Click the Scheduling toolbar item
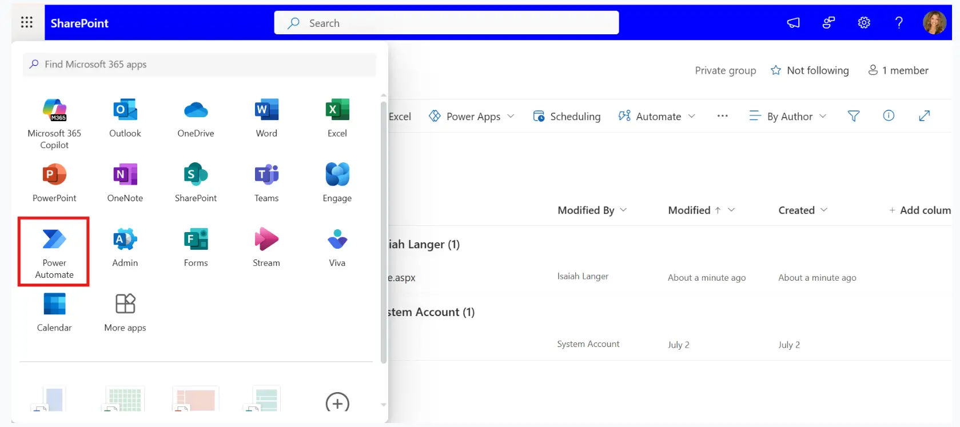Image resolution: width=960 pixels, height=427 pixels. click(x=567, y=116)
